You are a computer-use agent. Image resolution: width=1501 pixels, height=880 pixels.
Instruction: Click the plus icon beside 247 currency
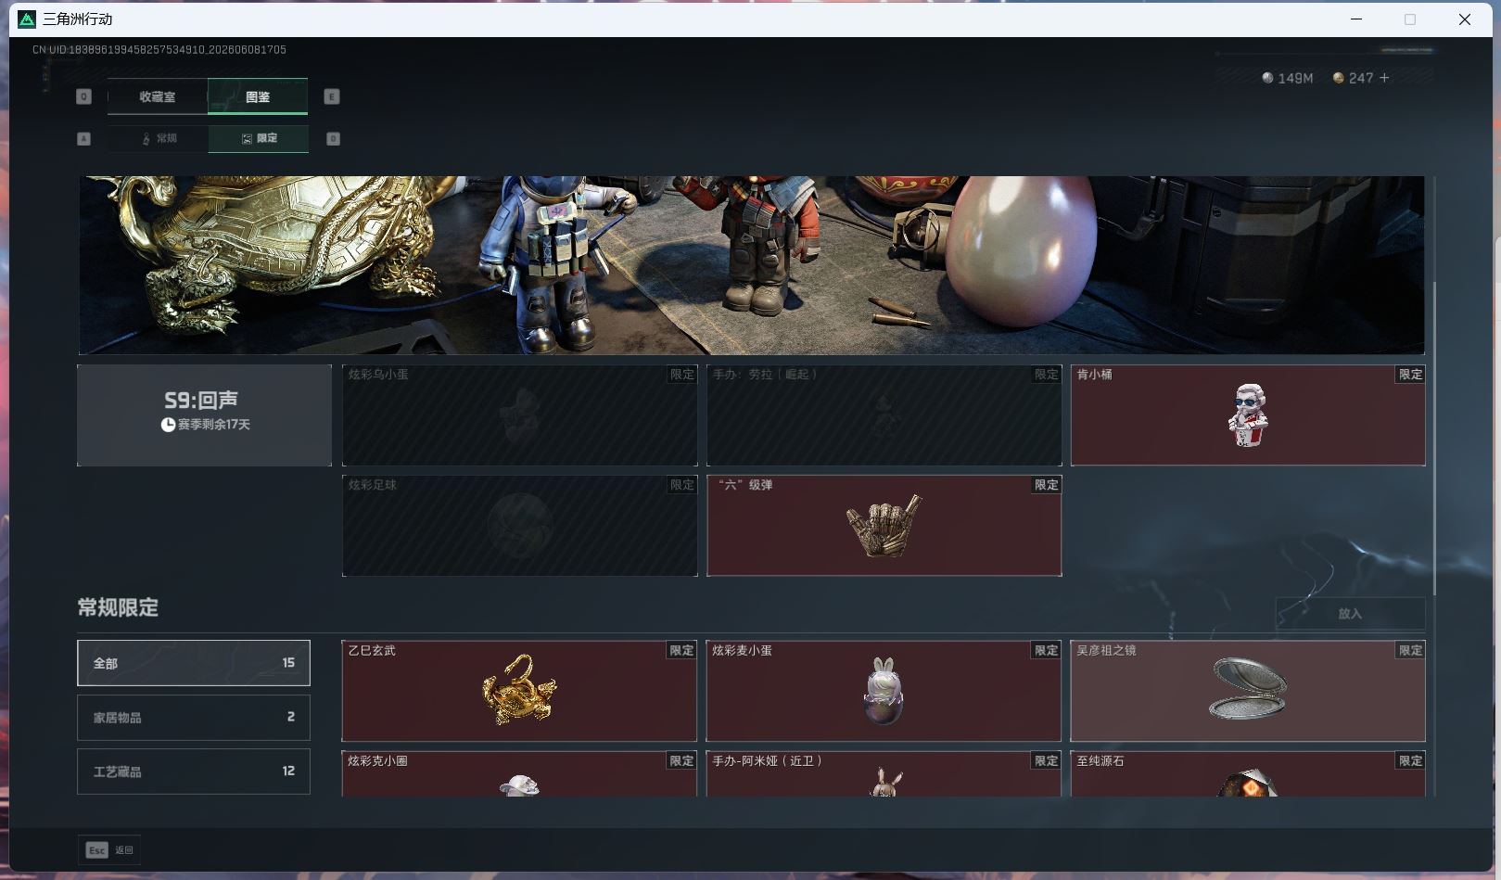(1384, 78)
